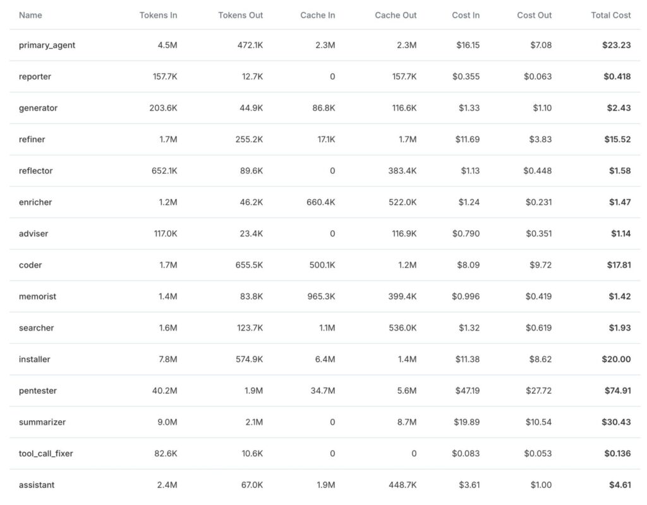Screen dimensions: 647x505
Task: Click the Cost Out column header
Action: (534, 15)
